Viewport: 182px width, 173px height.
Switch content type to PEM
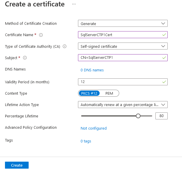[109, 93]
